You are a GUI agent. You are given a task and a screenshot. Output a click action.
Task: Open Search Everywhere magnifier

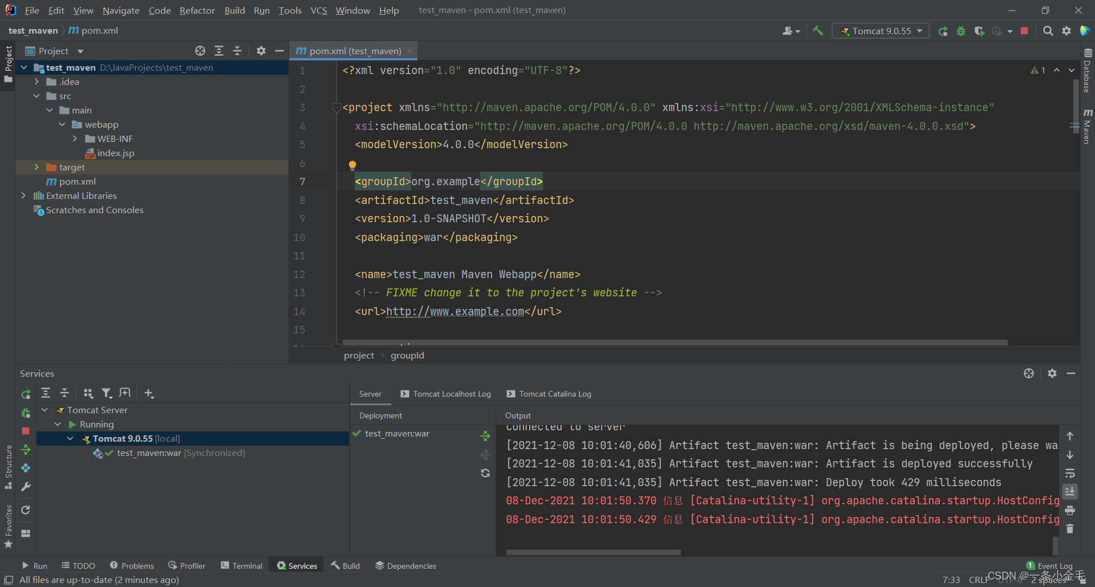click(x=1048, y=31)
